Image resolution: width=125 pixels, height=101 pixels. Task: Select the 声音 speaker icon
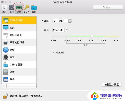(6, 57)
